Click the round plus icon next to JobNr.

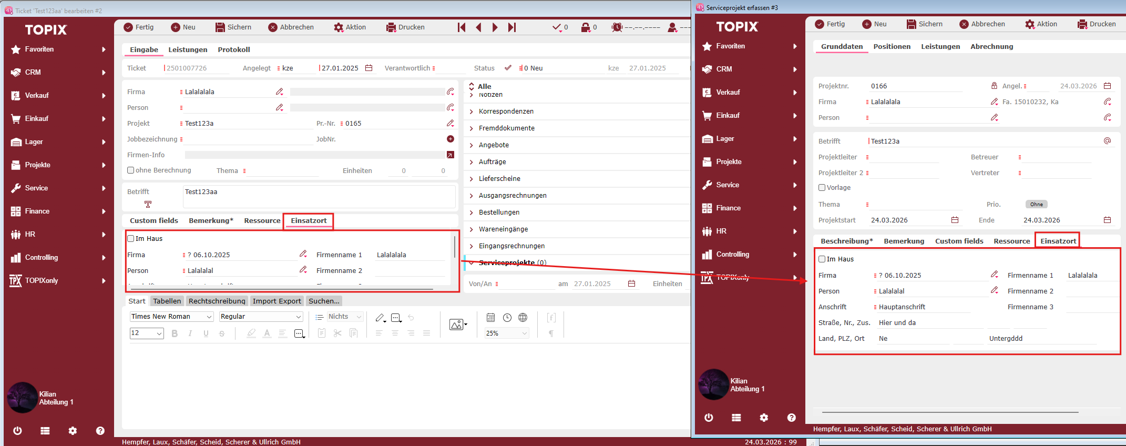tap(451, 139)
